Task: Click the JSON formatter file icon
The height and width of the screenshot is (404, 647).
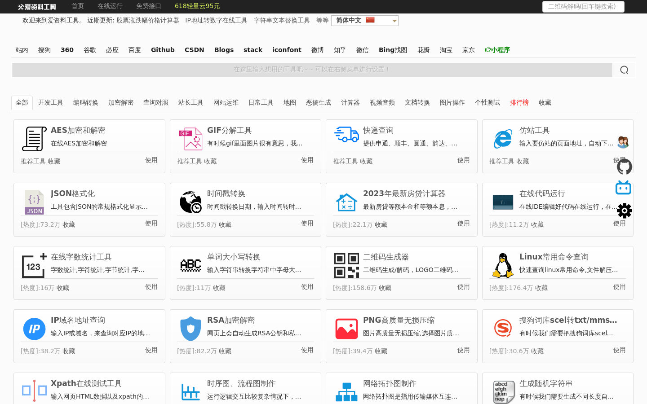Action: 34,202
